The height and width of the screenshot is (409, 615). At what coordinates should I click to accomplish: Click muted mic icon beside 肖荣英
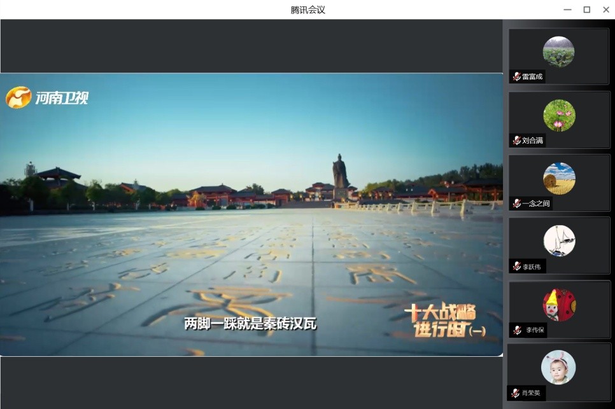pyautogui.click(x=515, y=393)
